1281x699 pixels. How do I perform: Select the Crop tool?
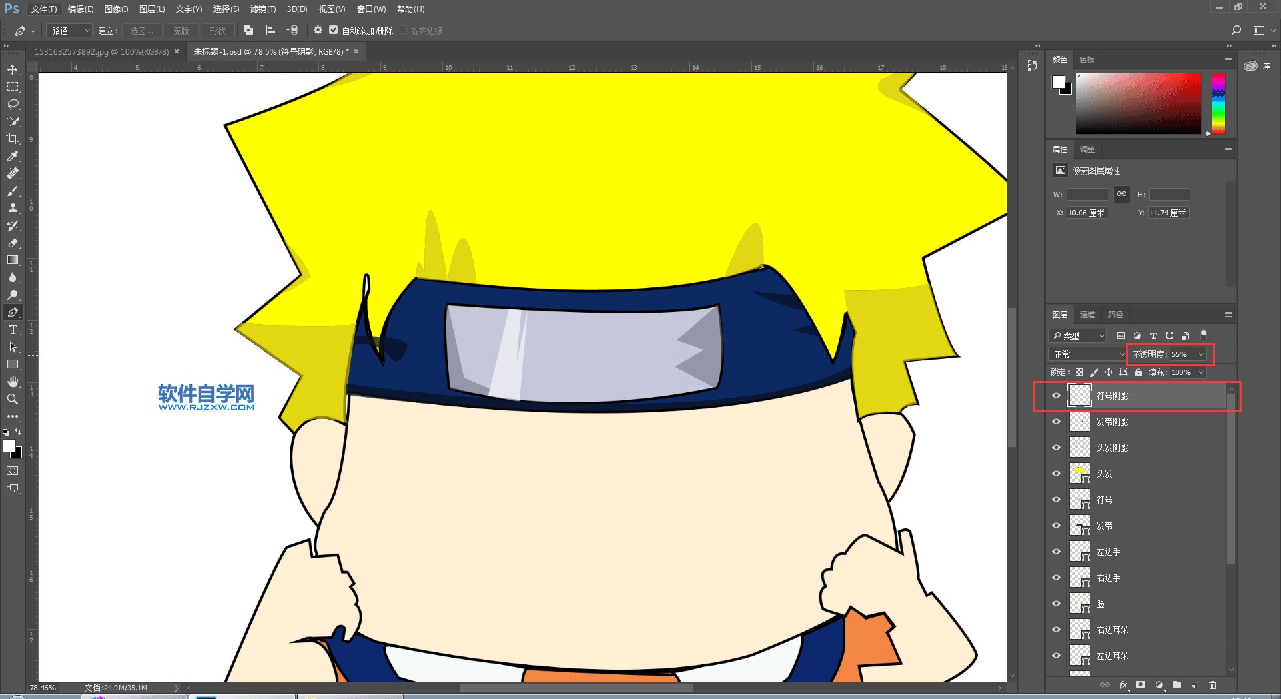click(x=13, y=139)
